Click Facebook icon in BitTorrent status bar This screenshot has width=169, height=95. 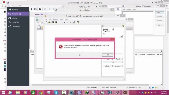pos(150,88)
